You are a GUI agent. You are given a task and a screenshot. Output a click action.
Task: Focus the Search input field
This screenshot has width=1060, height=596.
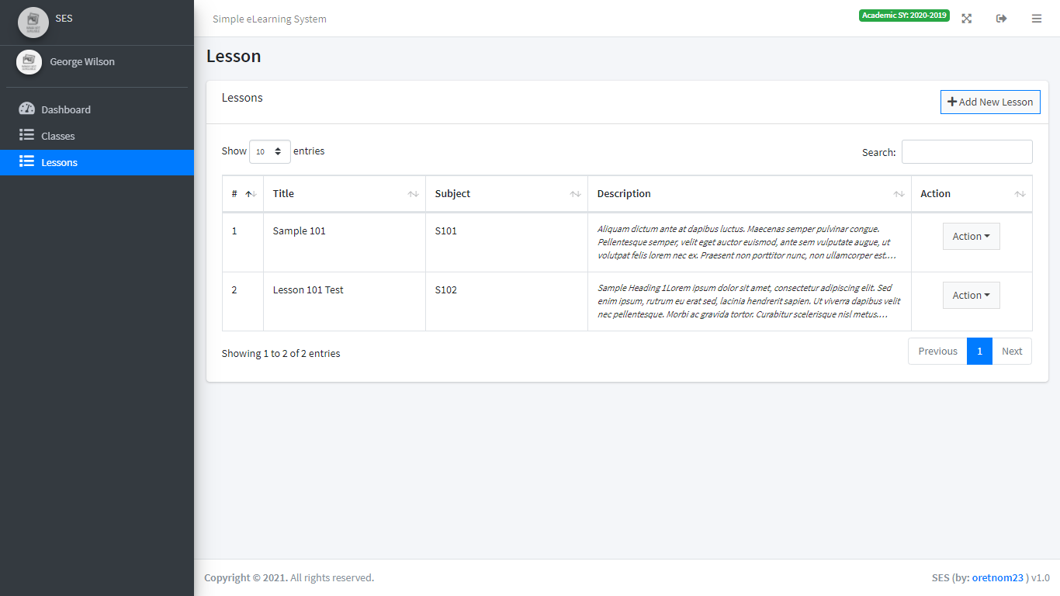tap(967, 151)
